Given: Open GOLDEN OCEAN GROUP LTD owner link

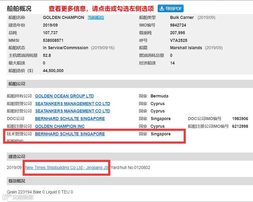Looking at the screenshot, I should pyautogui.click(x=64, y=96).
